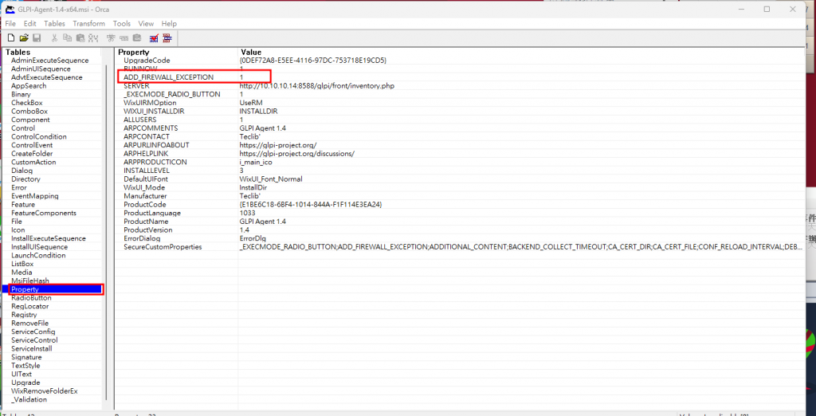
Task: Select the Property table in the list
Action: [x=25, y=289]
